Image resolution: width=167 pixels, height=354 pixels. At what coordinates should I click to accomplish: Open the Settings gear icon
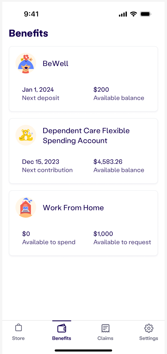click(149, 328)
